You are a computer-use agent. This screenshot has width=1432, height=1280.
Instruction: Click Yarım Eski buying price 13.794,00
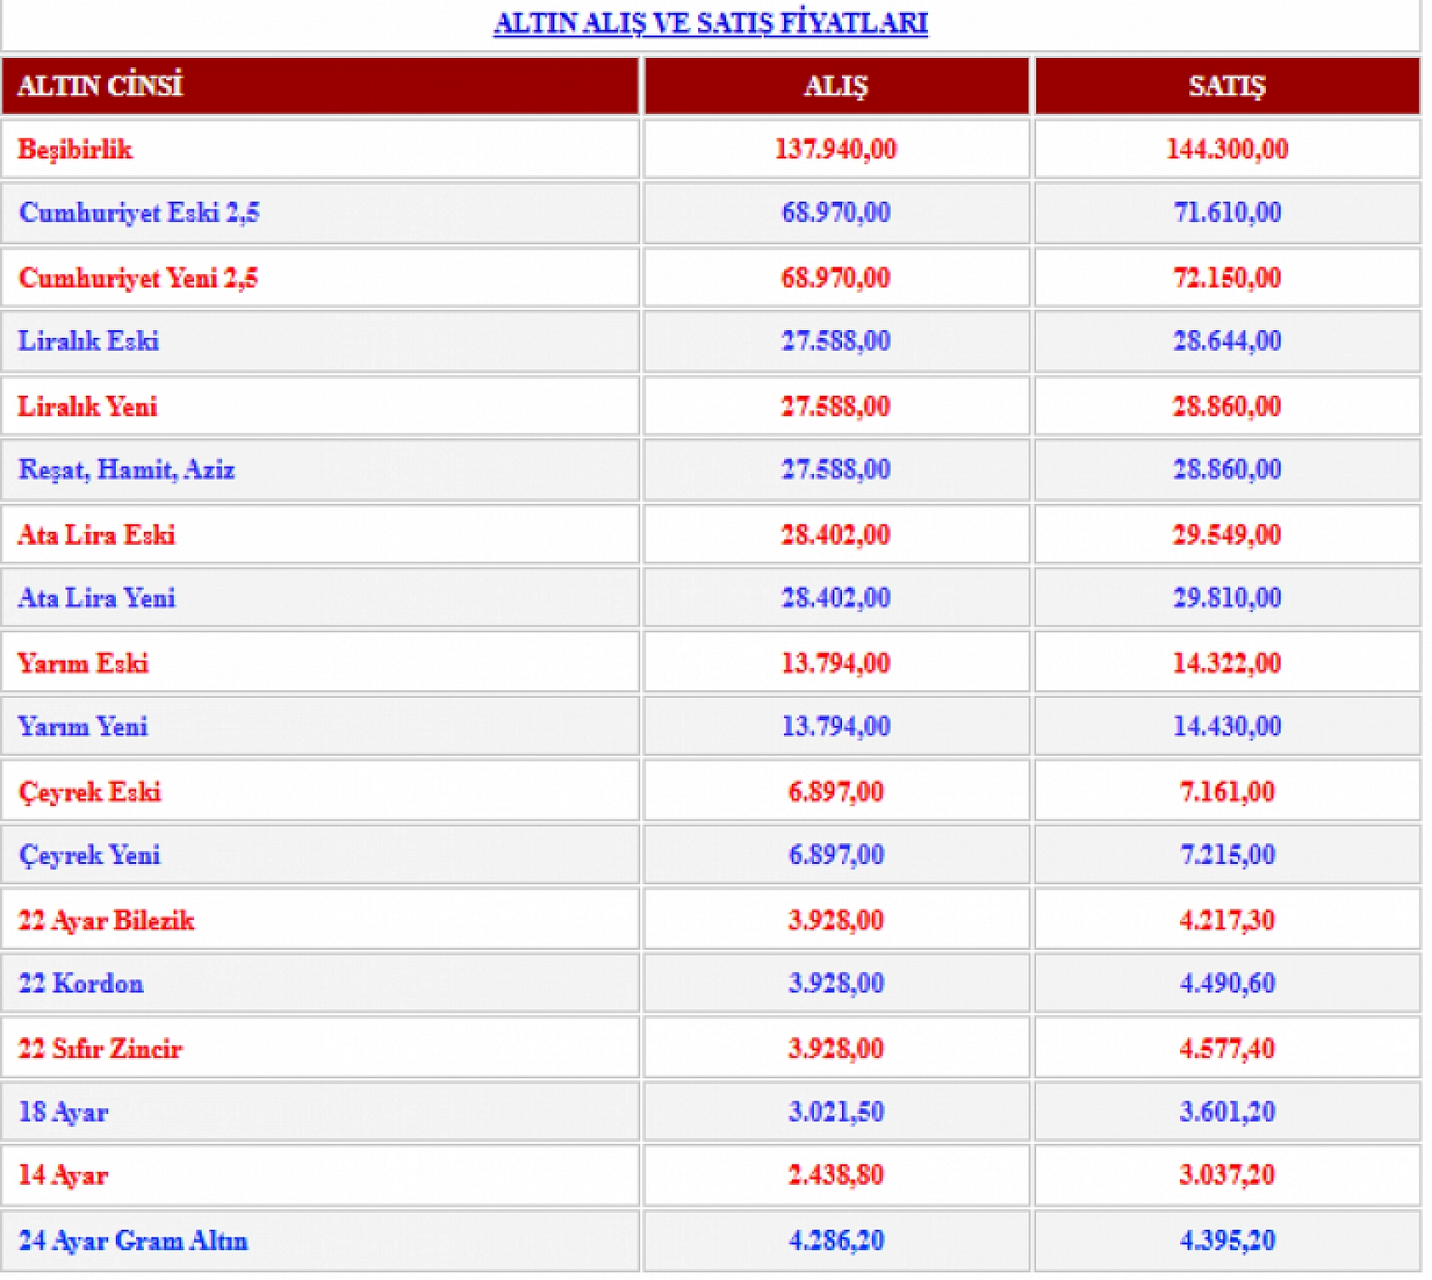[x=835, y=664]
